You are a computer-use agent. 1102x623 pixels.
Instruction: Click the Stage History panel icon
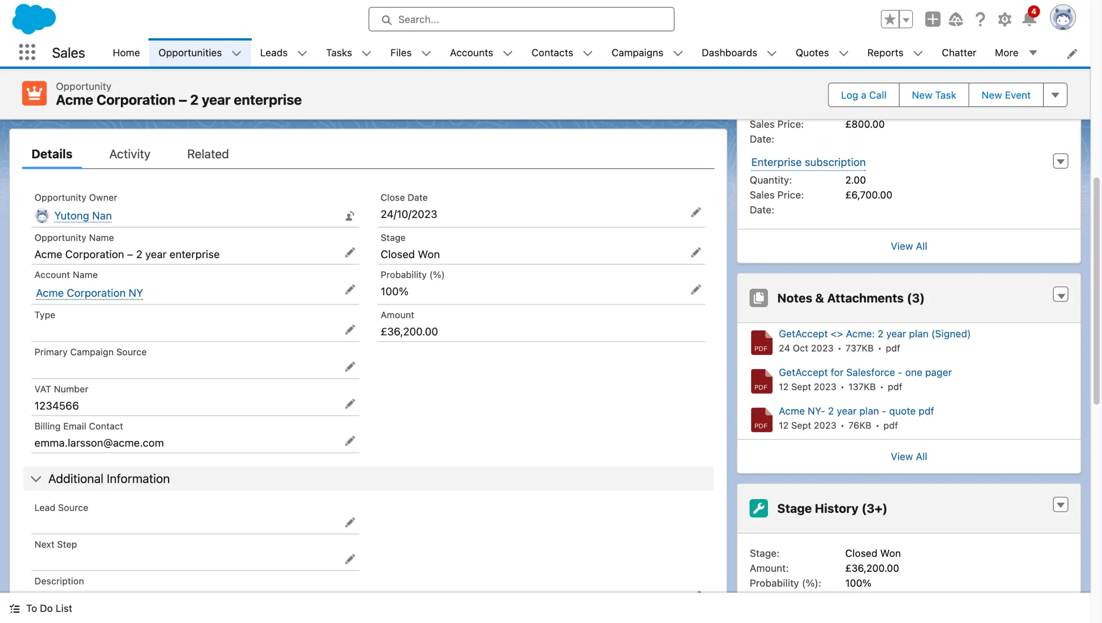[x=758, y=508]
